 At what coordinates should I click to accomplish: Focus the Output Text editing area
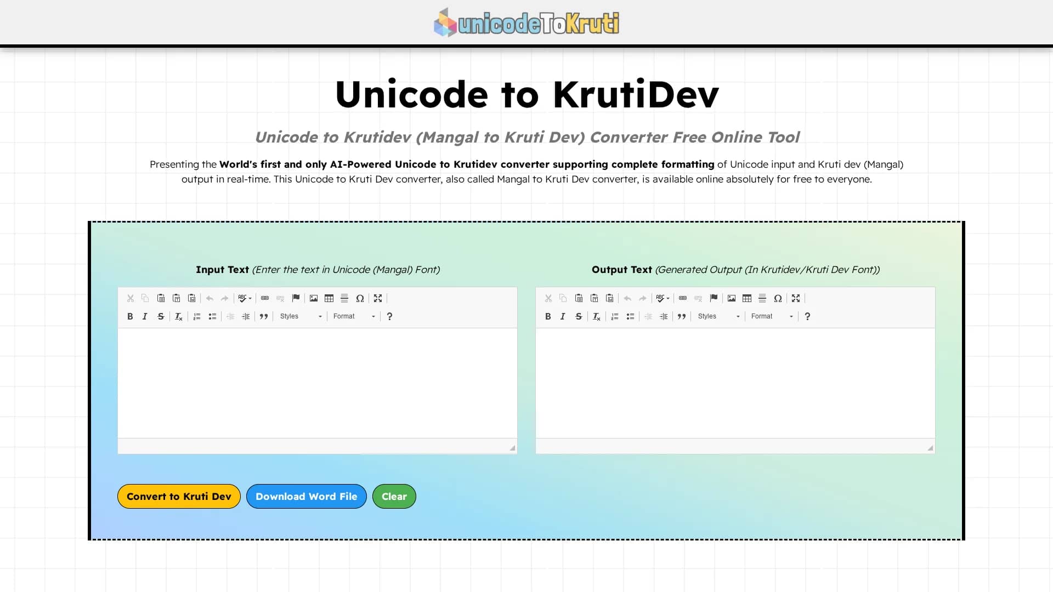(735, 383)
